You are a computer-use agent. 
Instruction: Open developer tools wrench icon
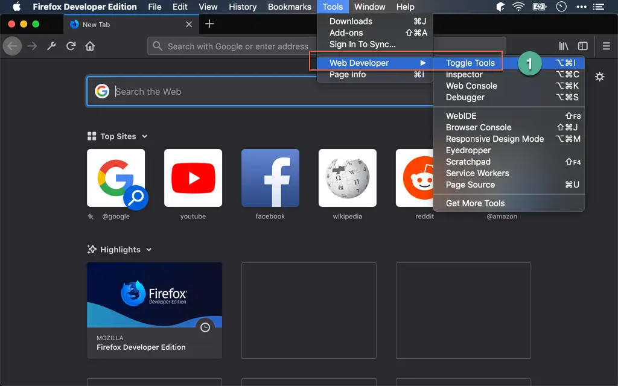[51, 46]
